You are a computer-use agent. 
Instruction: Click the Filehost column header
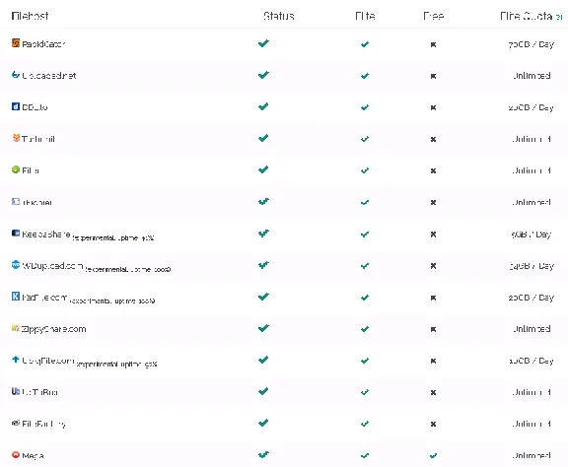pyautogui.click(x=30, y=16)
